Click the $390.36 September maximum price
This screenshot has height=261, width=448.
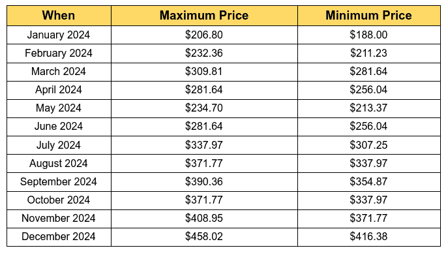point(204,181)
